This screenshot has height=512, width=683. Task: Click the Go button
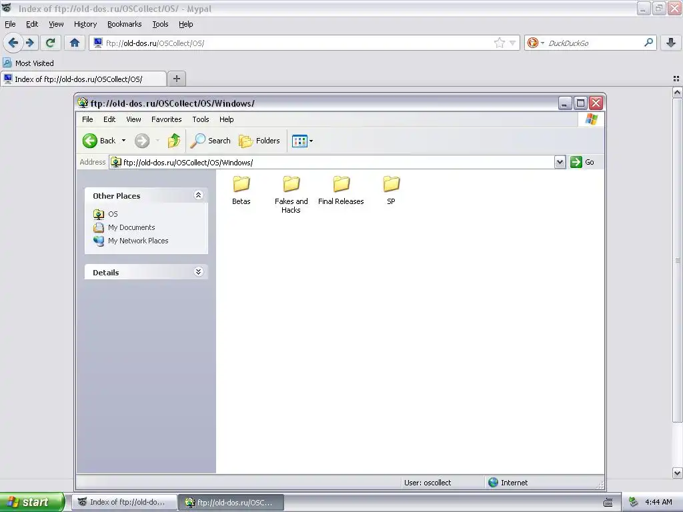[582, 163]
